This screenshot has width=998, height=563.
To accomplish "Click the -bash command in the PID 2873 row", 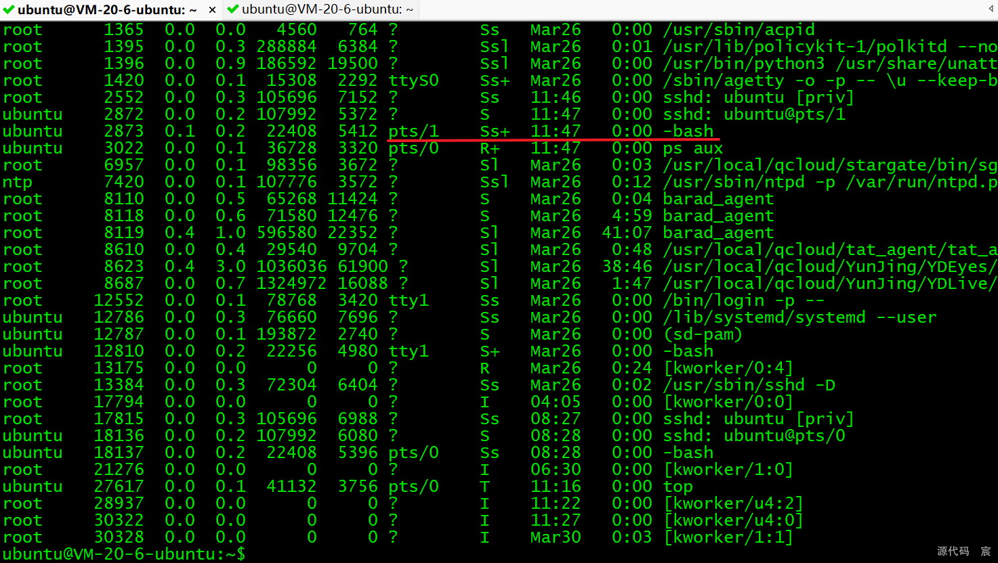I will (x=688, y=131).
